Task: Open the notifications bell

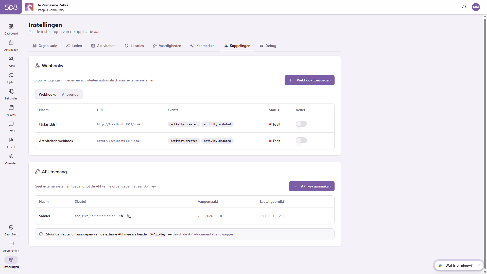Action: pos(464,7)
